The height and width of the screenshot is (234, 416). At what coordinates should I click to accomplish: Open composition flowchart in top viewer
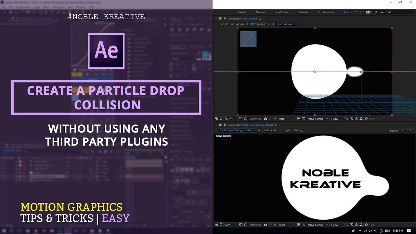coord(361,119)
